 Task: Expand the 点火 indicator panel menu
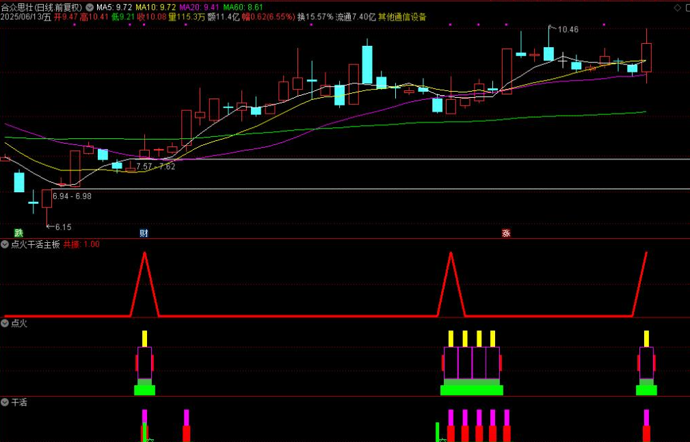click(5, 323)
